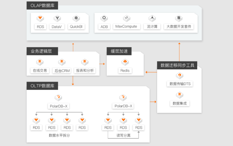Click the 数据集成 text label
The image size is (233, 146).
(180, 103)
